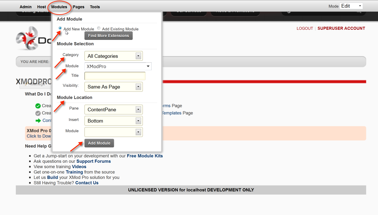Image resolution: width=378 pixels, height=215 pixels.
Task: Click Find More Extensions button
Action: (108, 36)
